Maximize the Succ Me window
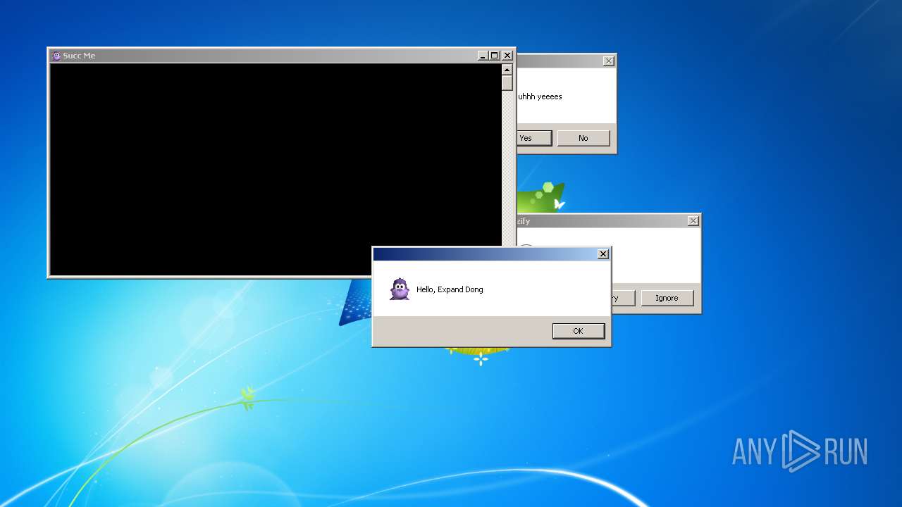 pos(495,56)
